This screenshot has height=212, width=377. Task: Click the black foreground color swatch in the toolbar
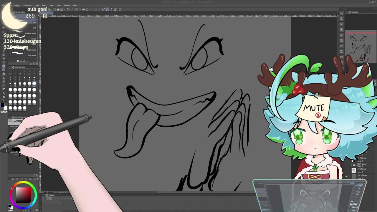tap(2, 105)
